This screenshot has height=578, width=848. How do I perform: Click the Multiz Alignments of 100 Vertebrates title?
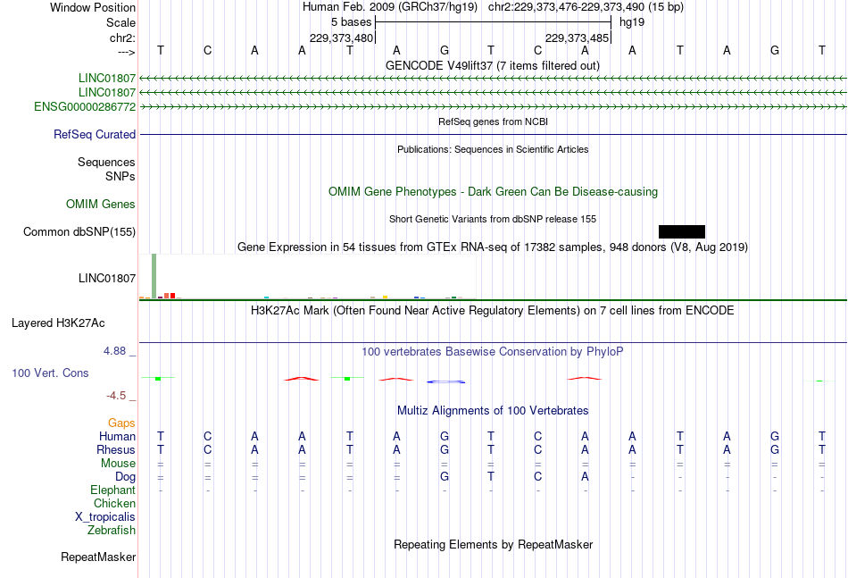point(493,411)
